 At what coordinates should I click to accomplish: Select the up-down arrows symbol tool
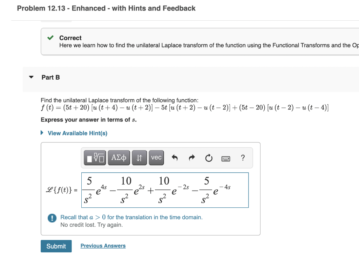tap(139, 158)
